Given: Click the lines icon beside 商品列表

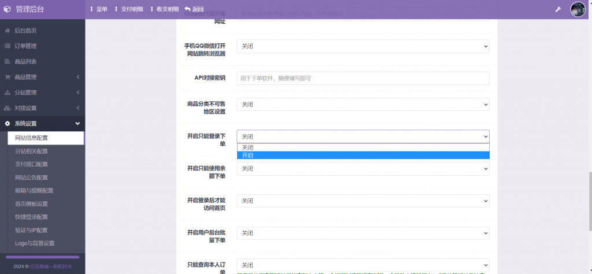Looking at the screenshot, I should (x=7, y=61).
